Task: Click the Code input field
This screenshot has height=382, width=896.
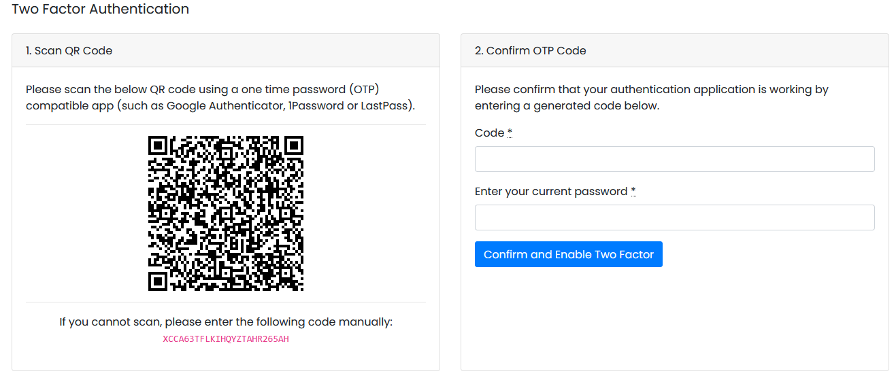Action: tap(674, 159)
